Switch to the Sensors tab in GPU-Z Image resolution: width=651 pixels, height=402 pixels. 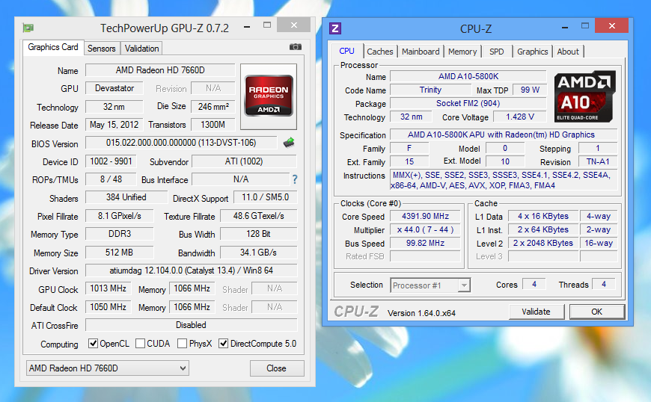[101, 49]
